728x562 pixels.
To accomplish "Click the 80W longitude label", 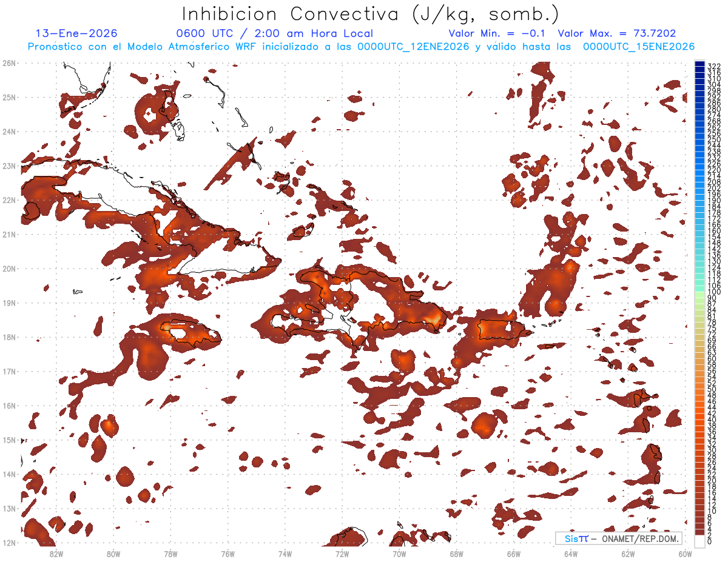I will tap(113, 554).
